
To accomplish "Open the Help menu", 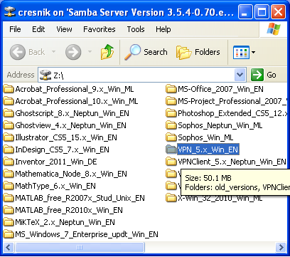I will 163,29.
